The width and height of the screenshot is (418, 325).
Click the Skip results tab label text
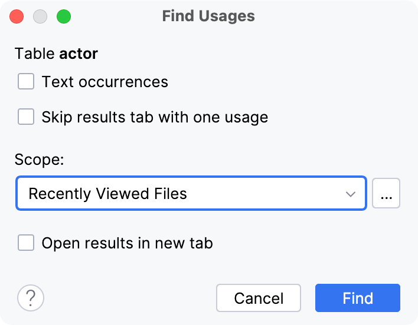[x=155, y=117]
